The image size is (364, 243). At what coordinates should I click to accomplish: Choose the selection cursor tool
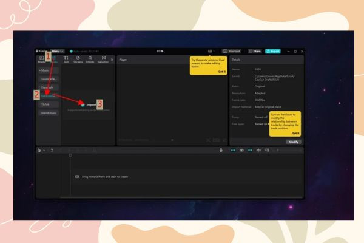39,151
